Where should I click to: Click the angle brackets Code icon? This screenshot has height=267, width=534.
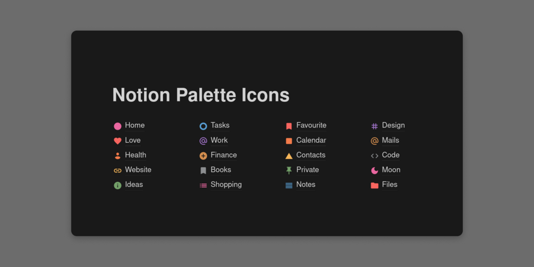coord(375,156)
